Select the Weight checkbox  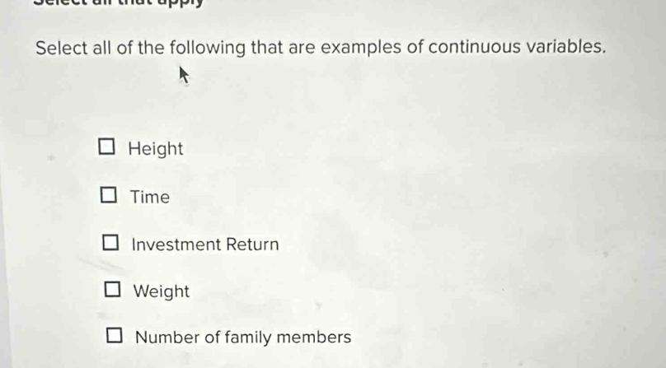click(112, 290)
